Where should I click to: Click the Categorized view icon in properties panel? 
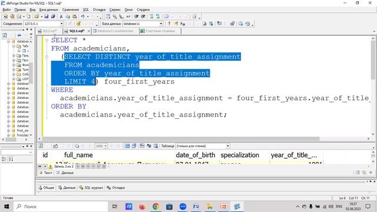[x=4, y=159]
